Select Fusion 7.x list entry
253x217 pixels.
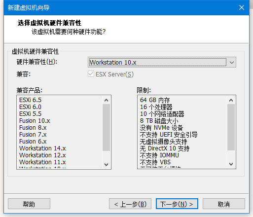pyautogui.click(x=33, y=135)
